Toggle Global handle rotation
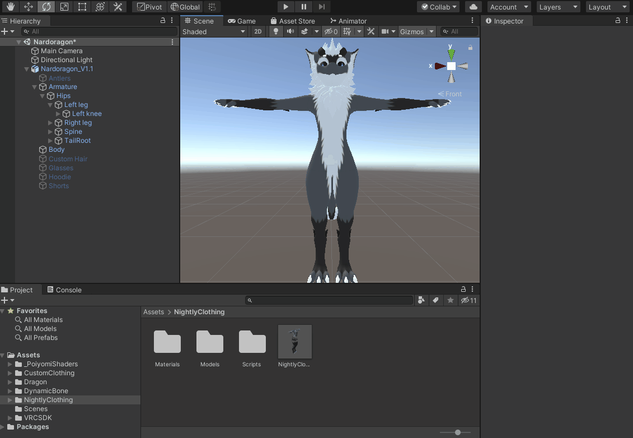The height and width of the screenshot is (438, 633). click(x=185, y=7)
